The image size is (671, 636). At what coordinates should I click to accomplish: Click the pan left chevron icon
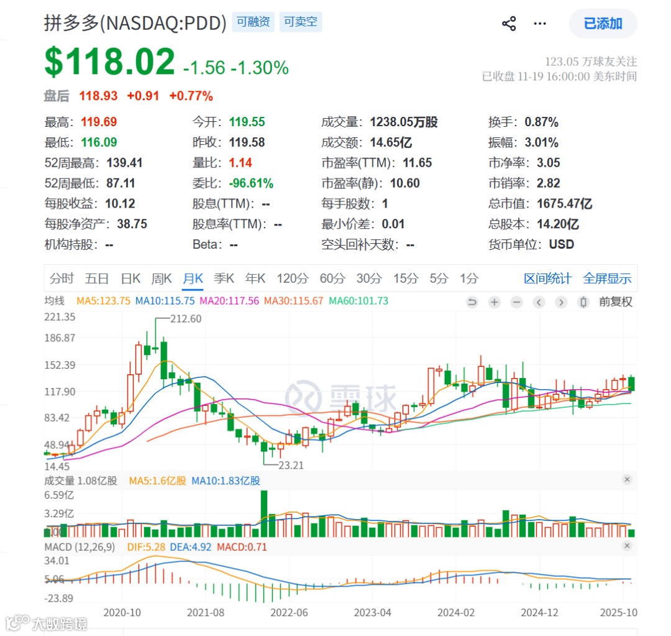coord(539,302)
